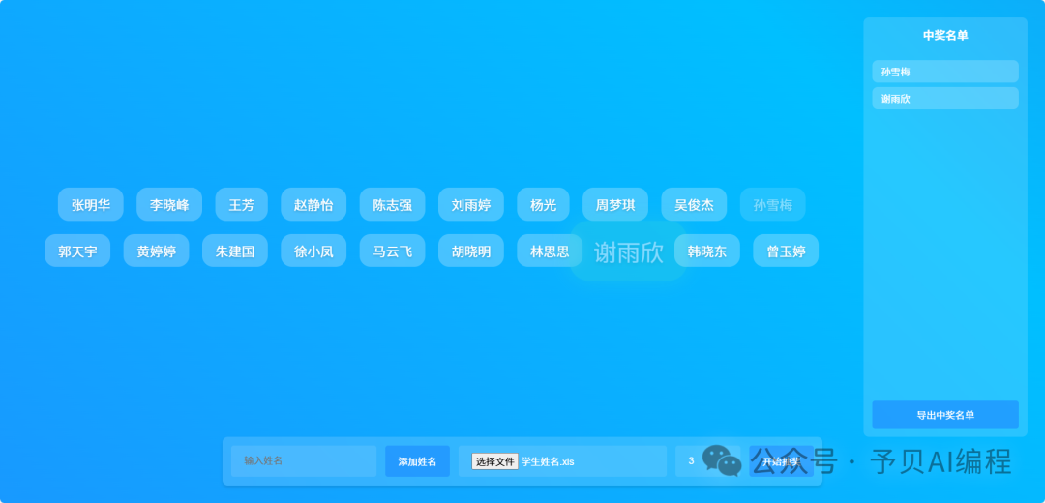1045x503 pixels.
Task: Select the 王芳 name tag
Action: [241, 204]
